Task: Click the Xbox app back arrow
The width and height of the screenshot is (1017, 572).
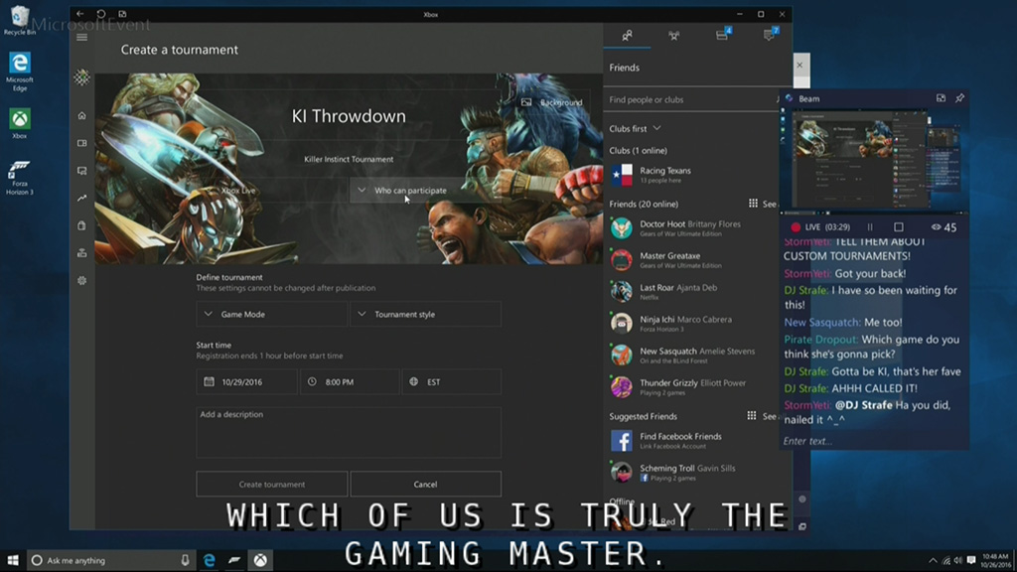Action: click(79, 14)
